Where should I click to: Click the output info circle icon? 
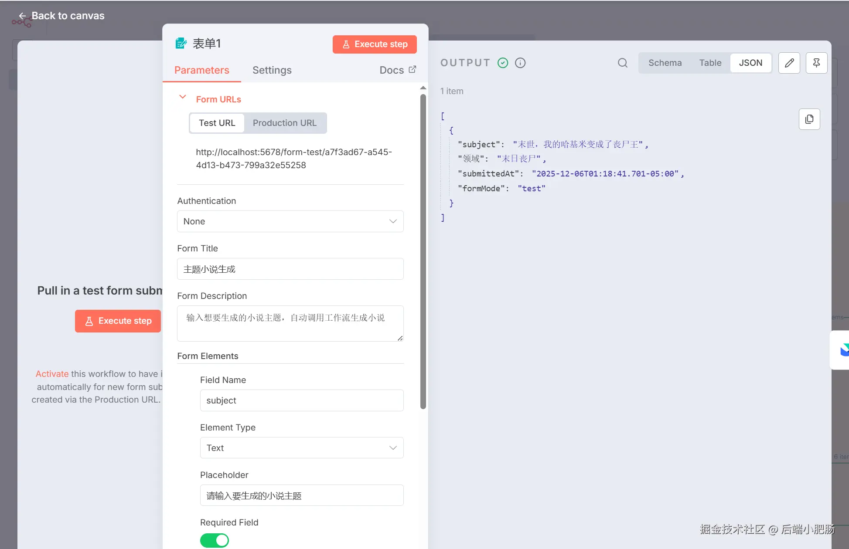coord(520,63)
